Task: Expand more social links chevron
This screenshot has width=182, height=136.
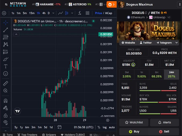Action: (177, 43)
